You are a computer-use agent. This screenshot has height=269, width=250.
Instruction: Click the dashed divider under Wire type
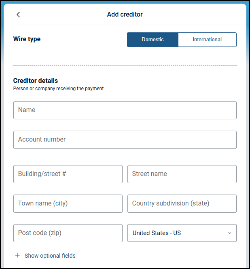pos(125,65)
